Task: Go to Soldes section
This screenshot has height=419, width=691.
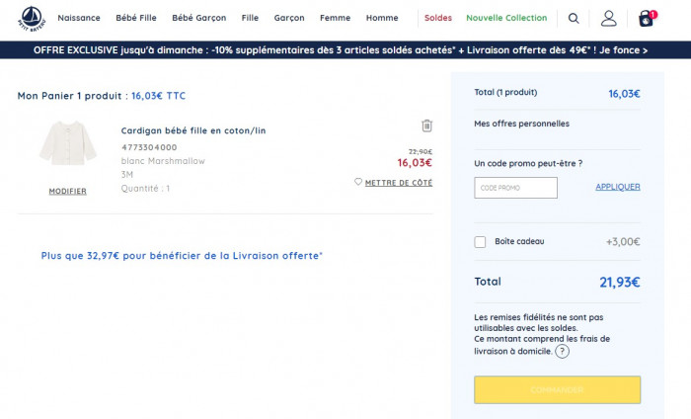Action: point(437,18)
